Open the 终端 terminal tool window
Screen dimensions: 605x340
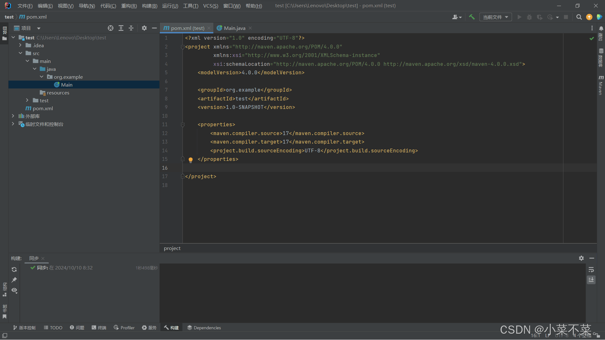pos(99,328)
